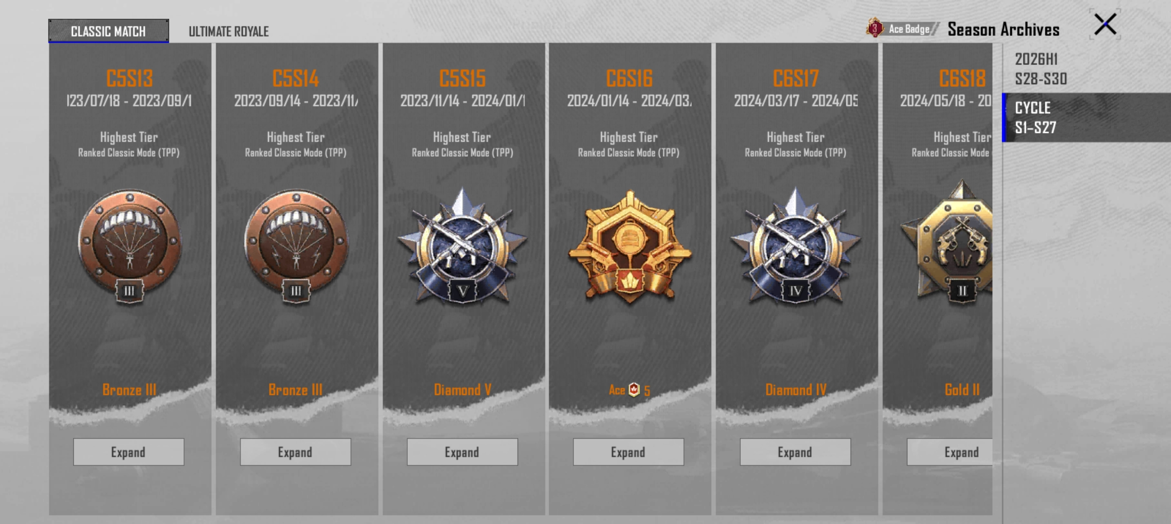Switch to the Ultimate Royale tab
Viewport: 1171px width, 524px height.
click(229, 32)
